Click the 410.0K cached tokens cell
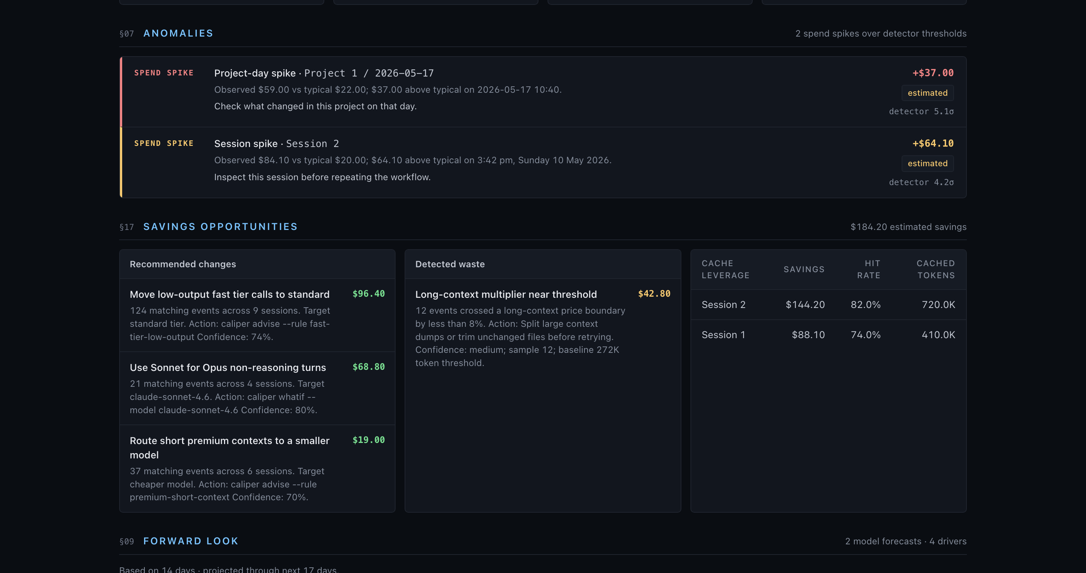This screenshot has width=1086, height=573. click(x=939, y=335)
